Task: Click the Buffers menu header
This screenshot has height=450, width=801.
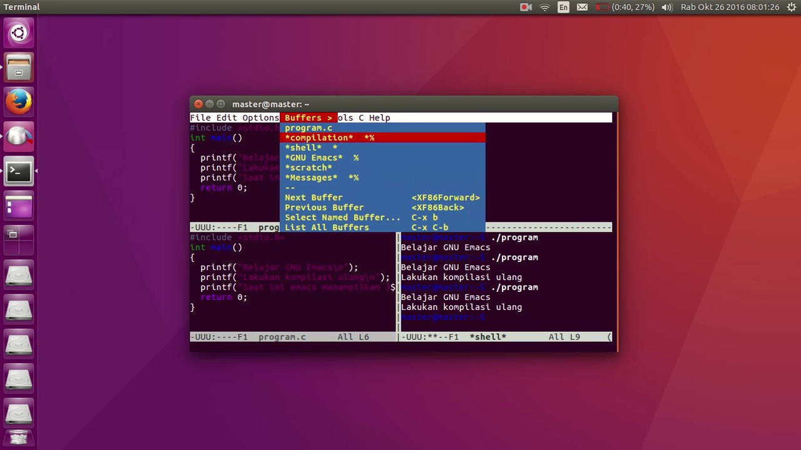Action: pos(308,117)
